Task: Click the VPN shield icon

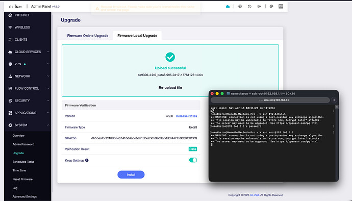Action: 10,64
